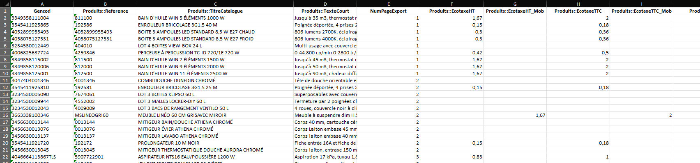Select cell with reference MSLINEOGRI60

(105, 115)
